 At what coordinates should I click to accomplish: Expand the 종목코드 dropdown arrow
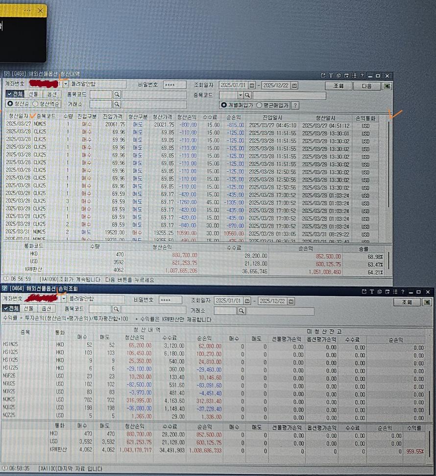pyautogui.click(x=241, y=95)
